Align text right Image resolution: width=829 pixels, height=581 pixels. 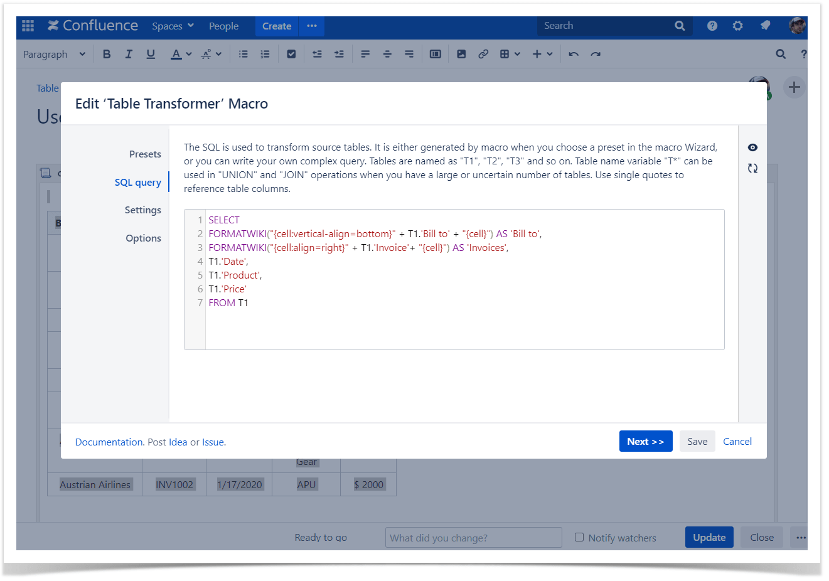pos(409,54)
